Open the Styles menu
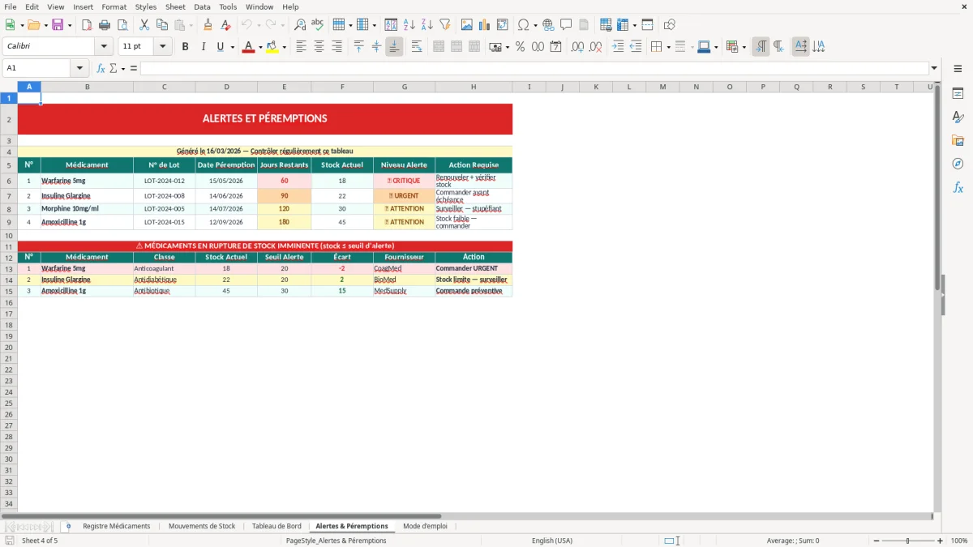The width and height of the screenshot is (973, 547). coord(146,6)
